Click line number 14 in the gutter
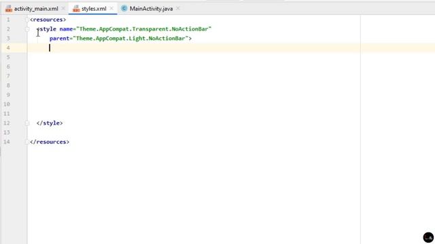Viewport: 435px width, 244px height. click(x=7, y=142)
